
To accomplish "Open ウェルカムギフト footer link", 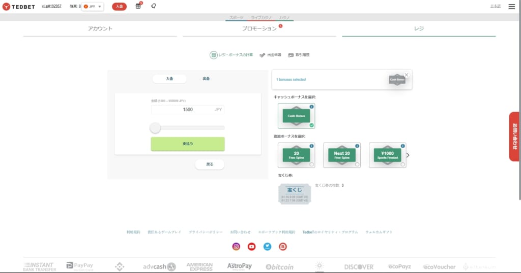I will click(x=379, y=232).
